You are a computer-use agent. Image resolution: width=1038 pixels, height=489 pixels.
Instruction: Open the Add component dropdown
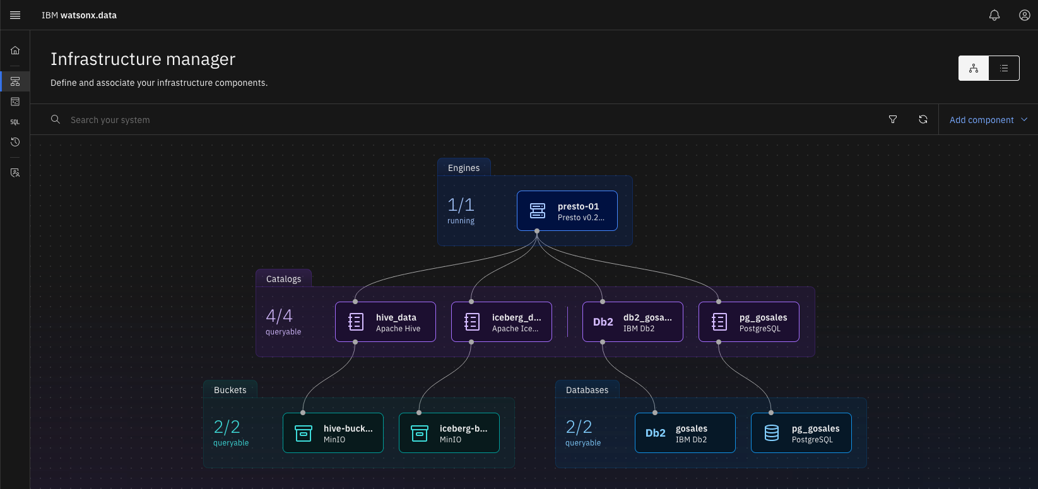pyautogui.click(x=988, y=119)
